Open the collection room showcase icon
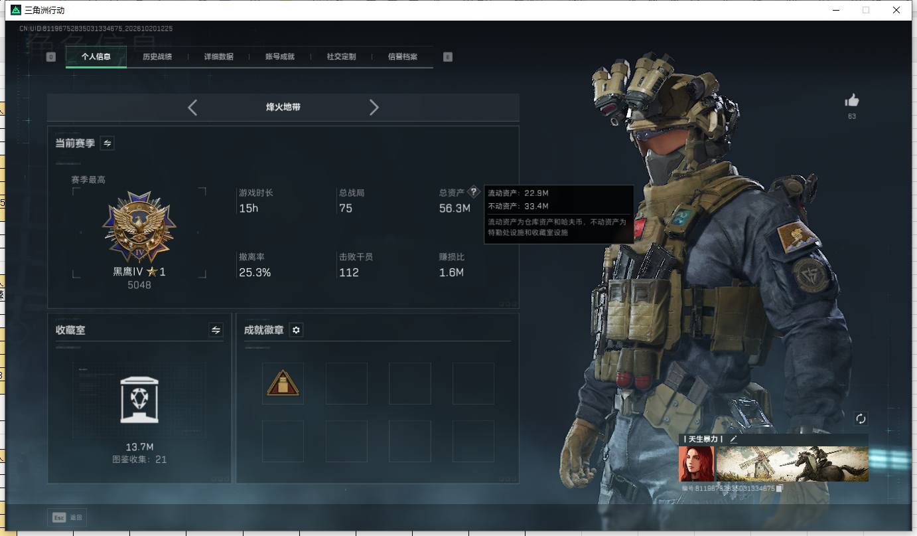Viewport: 917px width, 536px height. click(139, 399)
